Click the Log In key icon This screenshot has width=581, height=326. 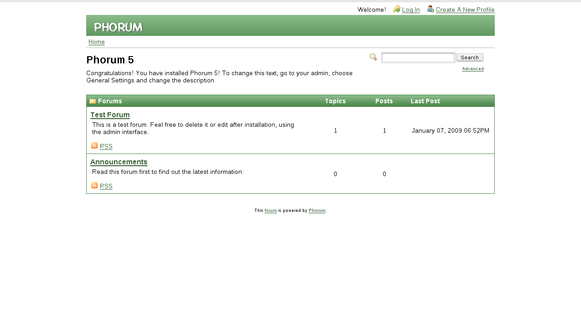(397, 9)
